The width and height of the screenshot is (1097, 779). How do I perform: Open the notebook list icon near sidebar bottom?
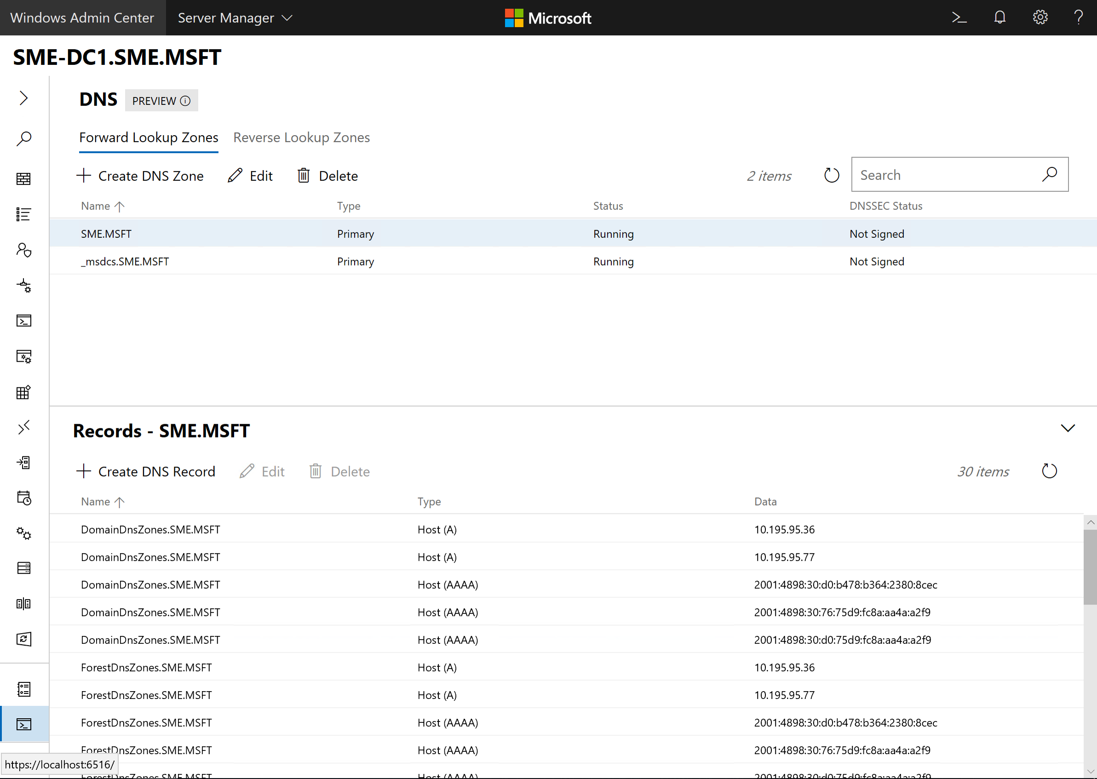click(x=23, y=689)
